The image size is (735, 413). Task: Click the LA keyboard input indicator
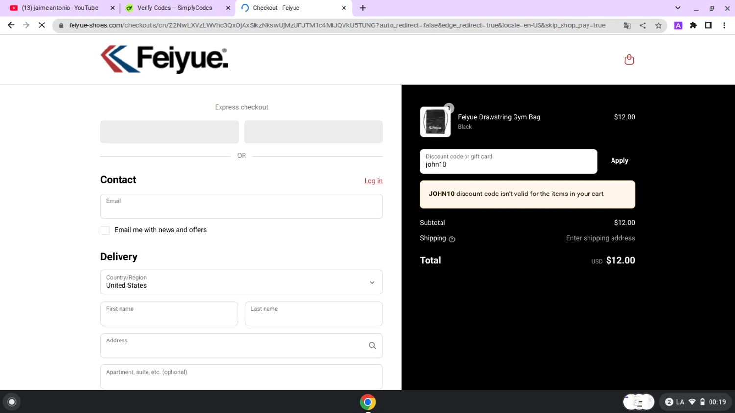[680, 402]
